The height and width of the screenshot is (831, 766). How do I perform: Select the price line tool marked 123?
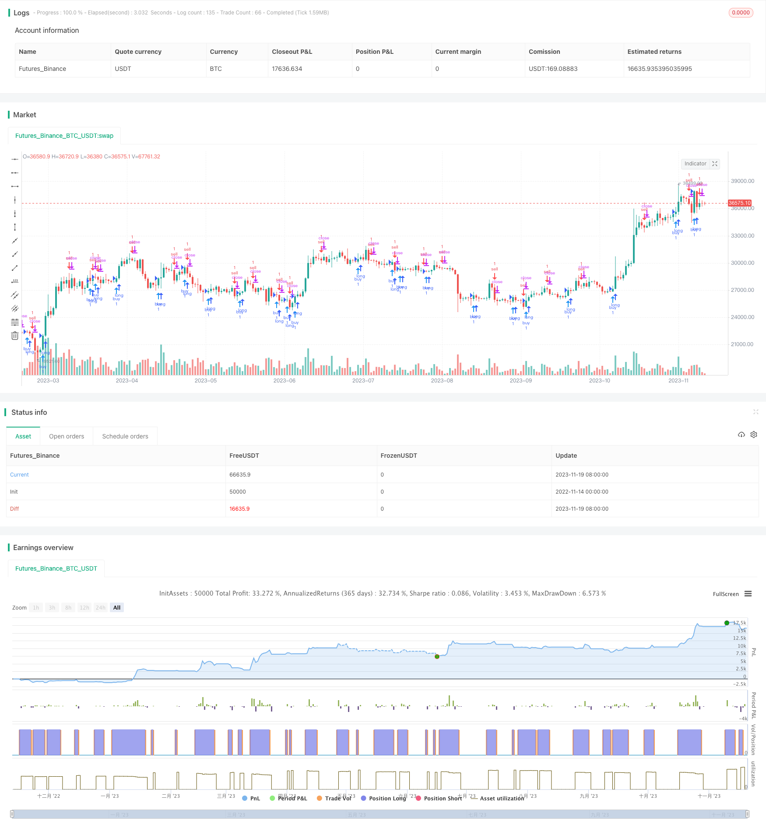pos(15,281)
